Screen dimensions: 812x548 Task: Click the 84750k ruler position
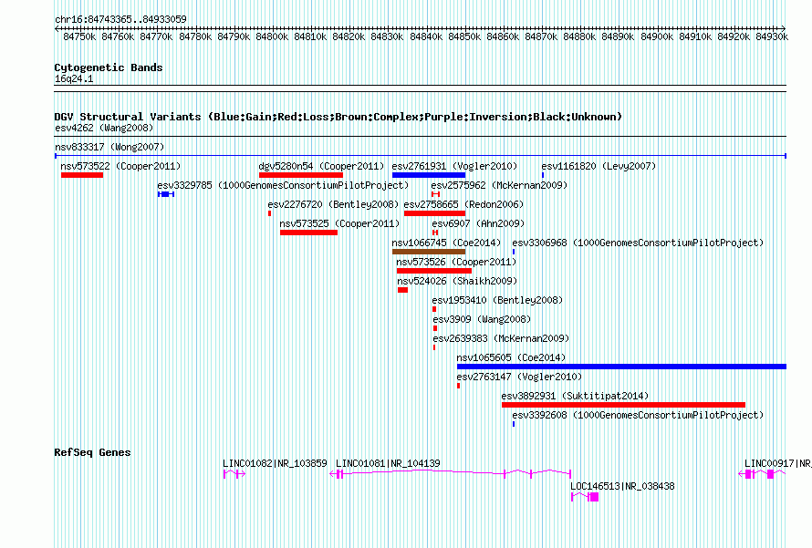(x=79, y=36)
